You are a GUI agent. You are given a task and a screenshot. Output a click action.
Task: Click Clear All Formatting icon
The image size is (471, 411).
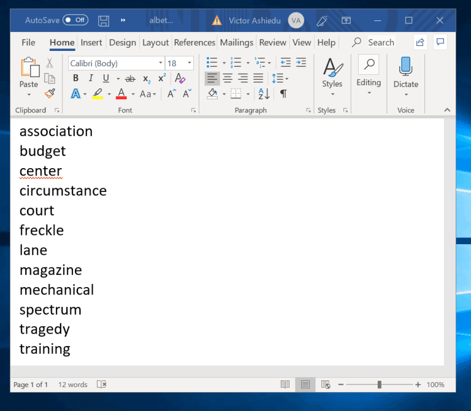pyautogui.click(x=180, y=79)
